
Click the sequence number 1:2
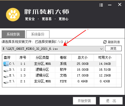click(x=23, y=70)
